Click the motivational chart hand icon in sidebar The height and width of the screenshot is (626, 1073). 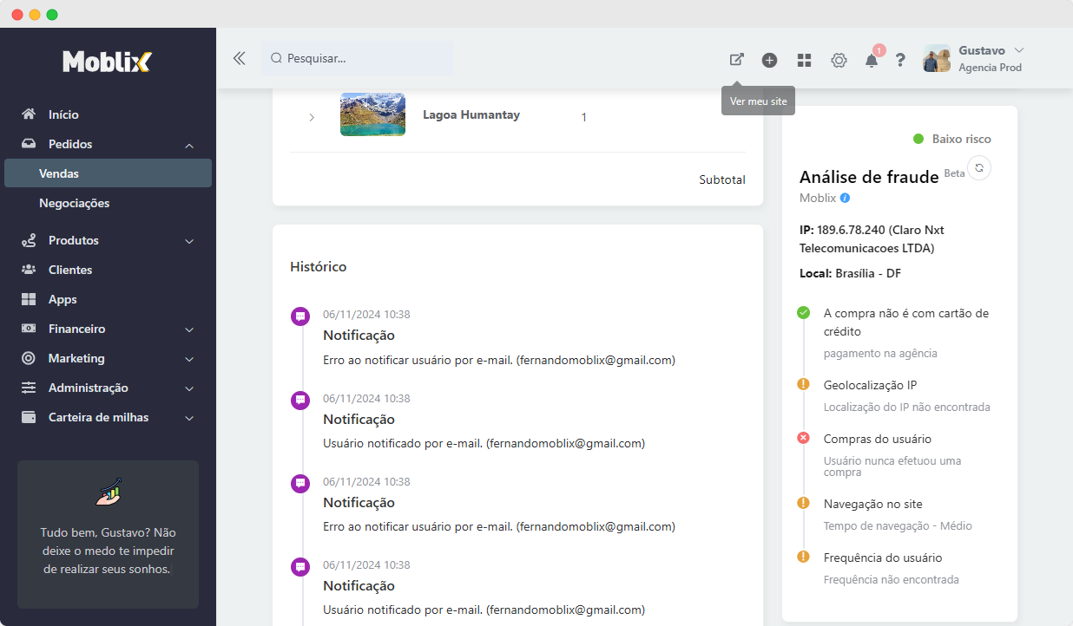point(108,492)
